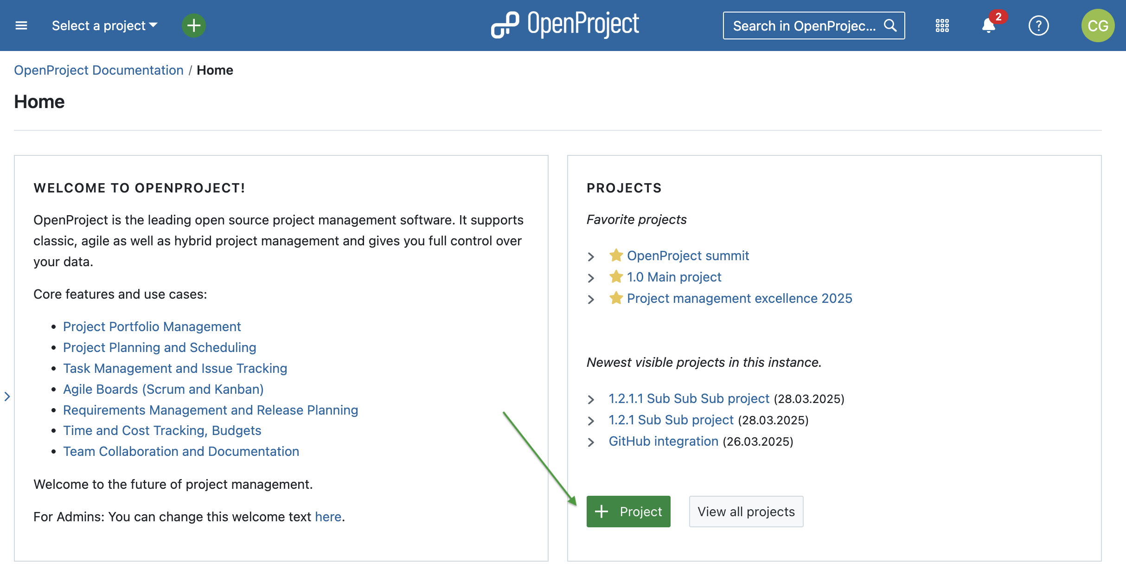Click the Home breadcrumb entry
Screen dimensions: 1126x576
[215, 70]
